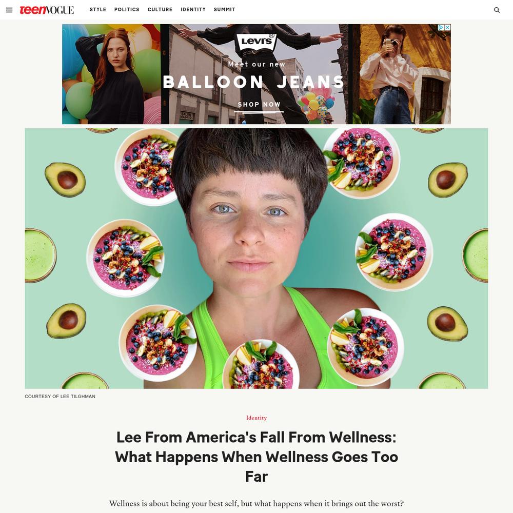Open the Culture menu item
Image resolution: width=513 pixels, height=513 pixels.
(160, 9)
